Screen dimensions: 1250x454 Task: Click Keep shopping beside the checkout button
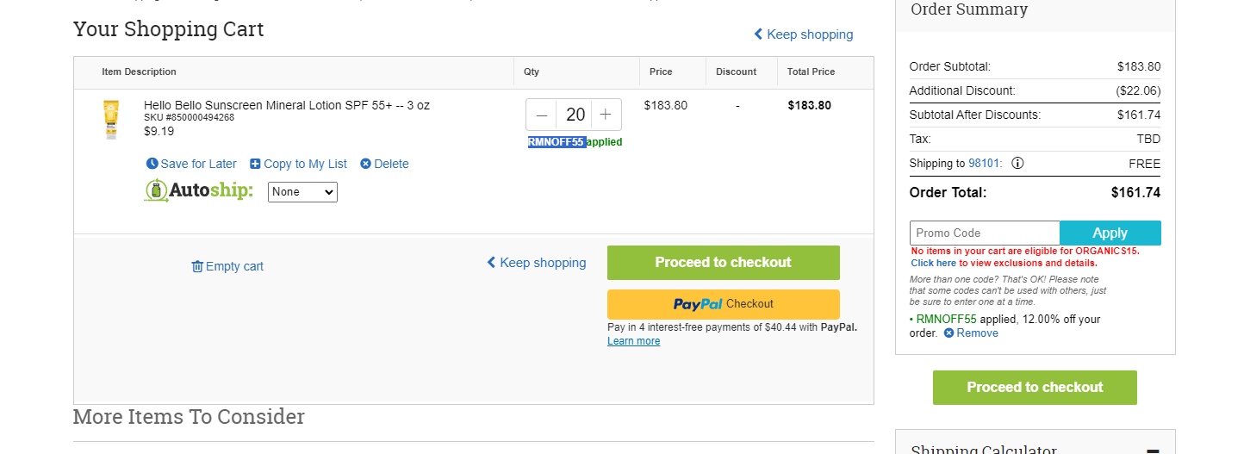tap(537, 263)
